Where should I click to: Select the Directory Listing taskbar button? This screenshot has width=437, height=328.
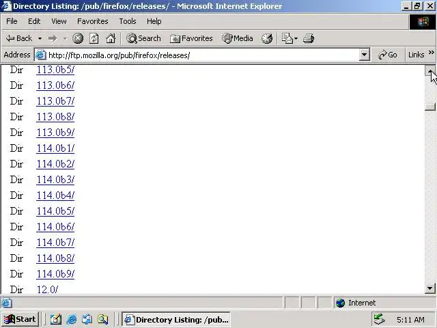tap(176, 319)
